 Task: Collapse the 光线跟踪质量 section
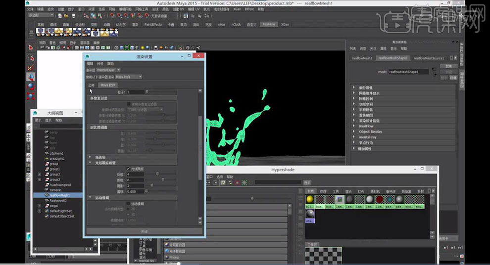pos(90,163)
